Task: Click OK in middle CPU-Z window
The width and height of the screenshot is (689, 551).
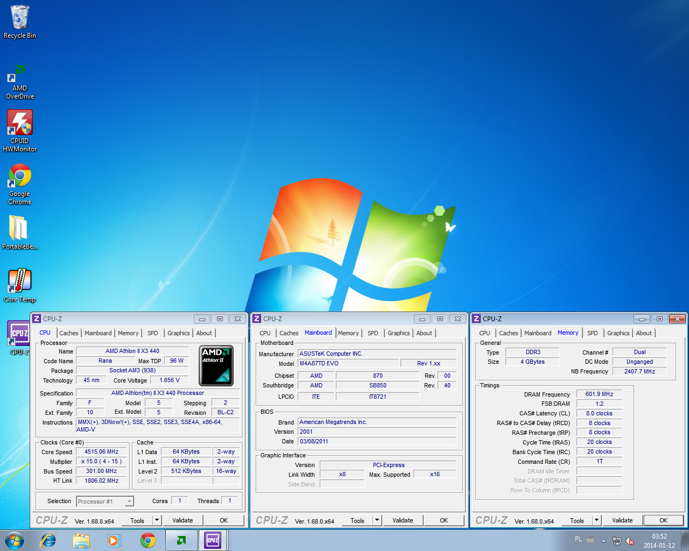Action: (x=444, y=520)
